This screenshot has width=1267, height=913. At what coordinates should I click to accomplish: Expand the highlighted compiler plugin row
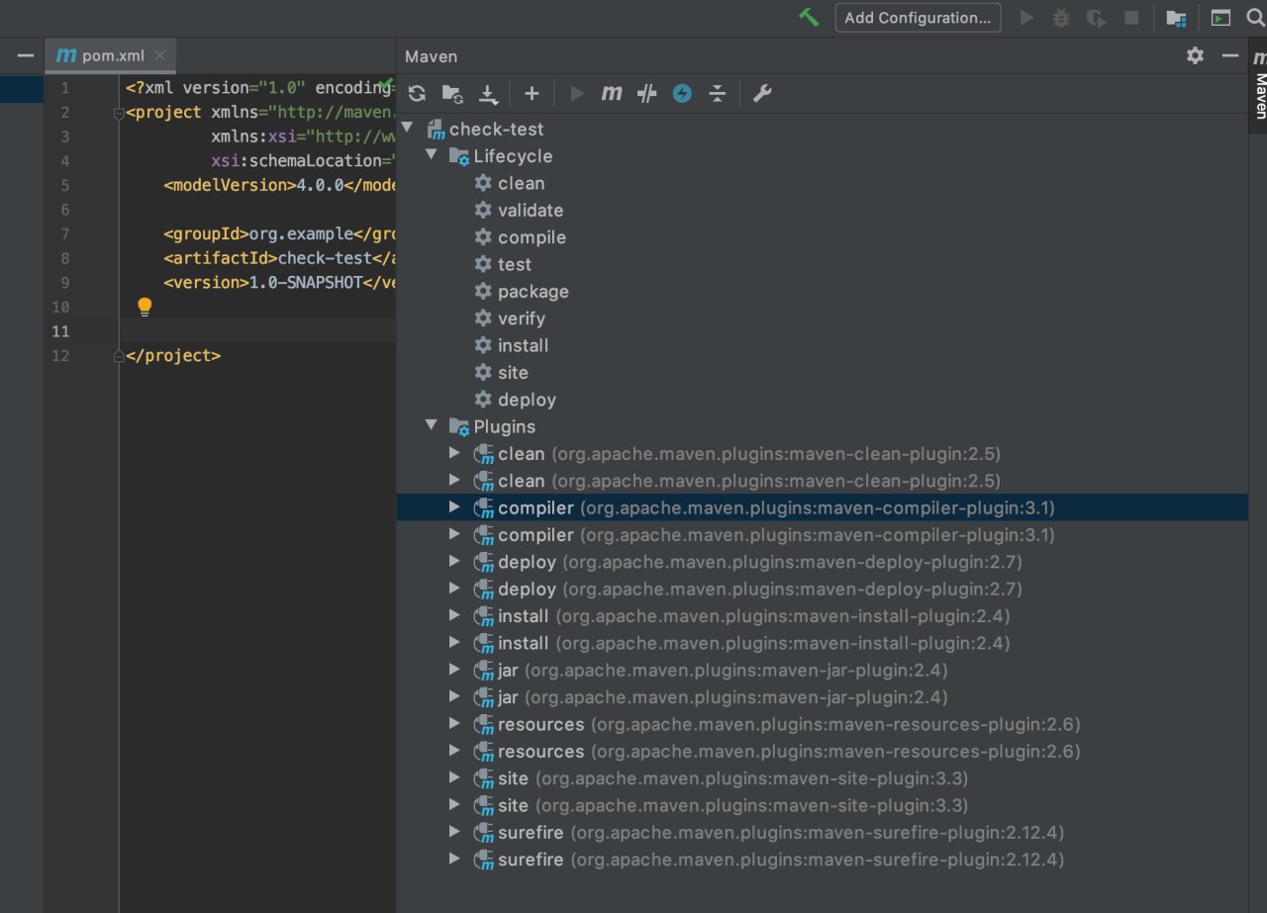point(454,507)
